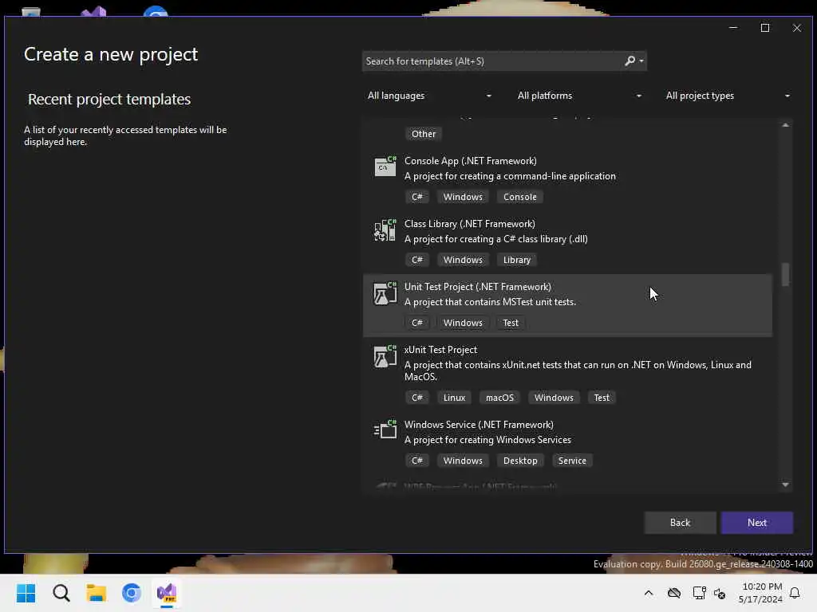Maximize the Create a new project window

click(x=764, y=28)
